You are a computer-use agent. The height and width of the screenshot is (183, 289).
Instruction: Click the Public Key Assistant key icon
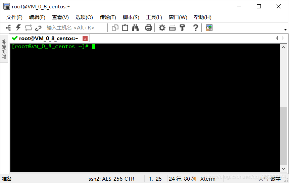click(182, 28)
